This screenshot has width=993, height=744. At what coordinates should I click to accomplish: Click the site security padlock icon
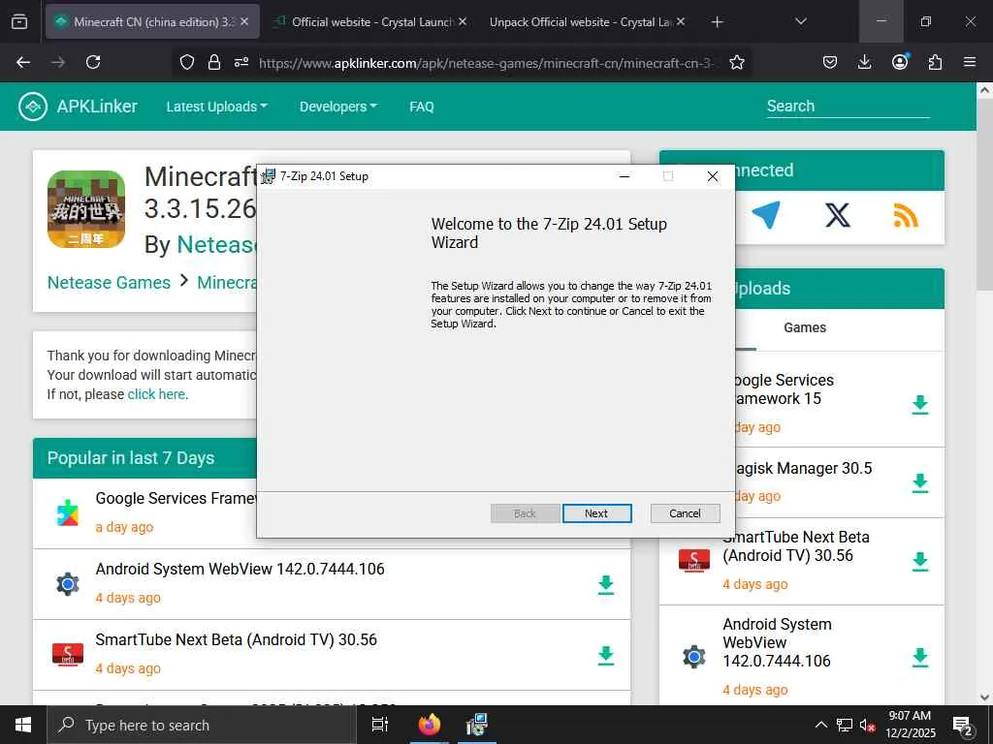point(214,62)
